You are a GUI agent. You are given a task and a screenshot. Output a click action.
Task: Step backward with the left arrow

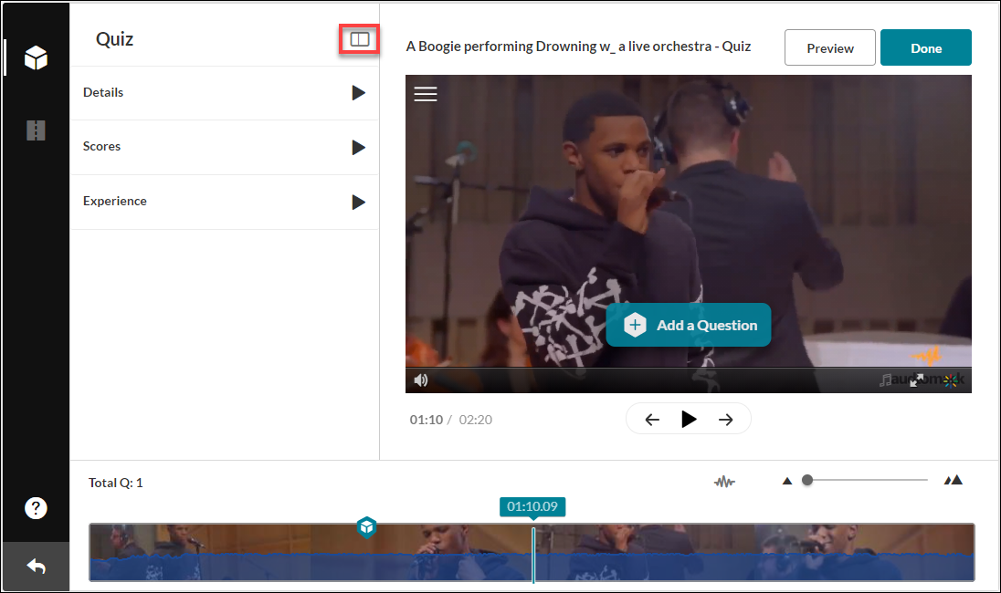[652, 420]
